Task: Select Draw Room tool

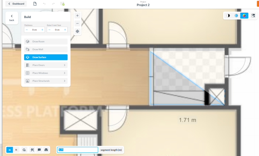Action: 46,42
